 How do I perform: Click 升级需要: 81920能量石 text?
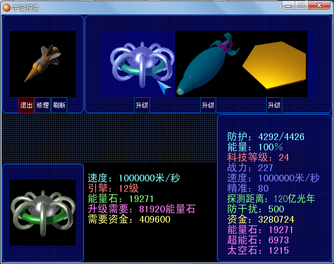(x=142, y=209)
